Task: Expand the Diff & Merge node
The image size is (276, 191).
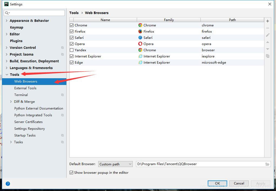Action: (11, 102)
